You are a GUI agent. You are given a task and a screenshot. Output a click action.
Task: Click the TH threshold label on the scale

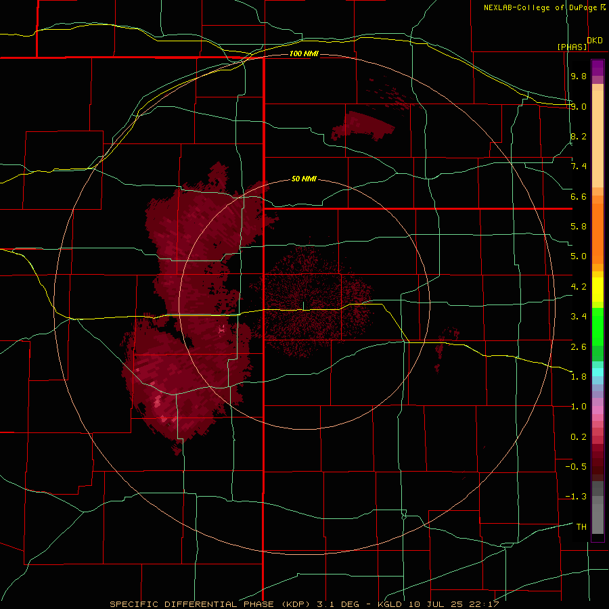coord(581,527)
